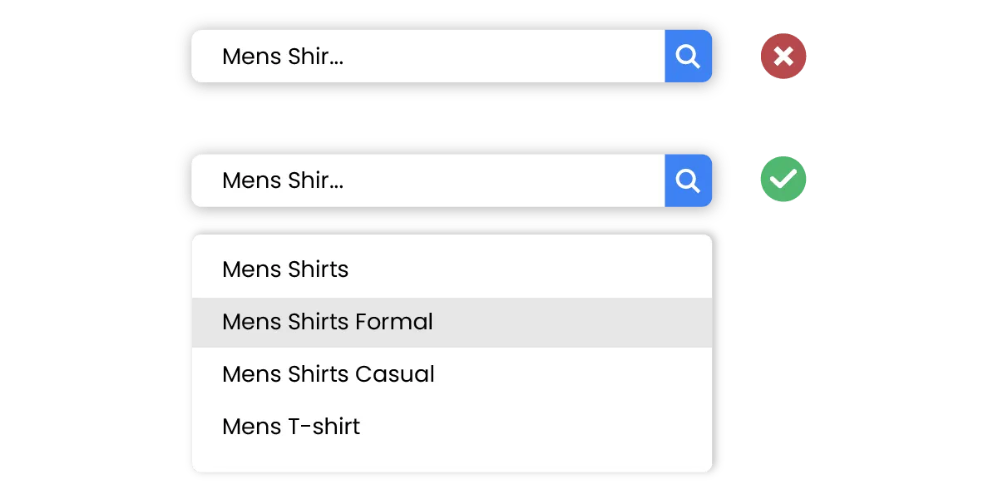Select the "Mens T-shirt" suggestion
Viewport: 998px width, 499px height.
[x=291, y=427]
